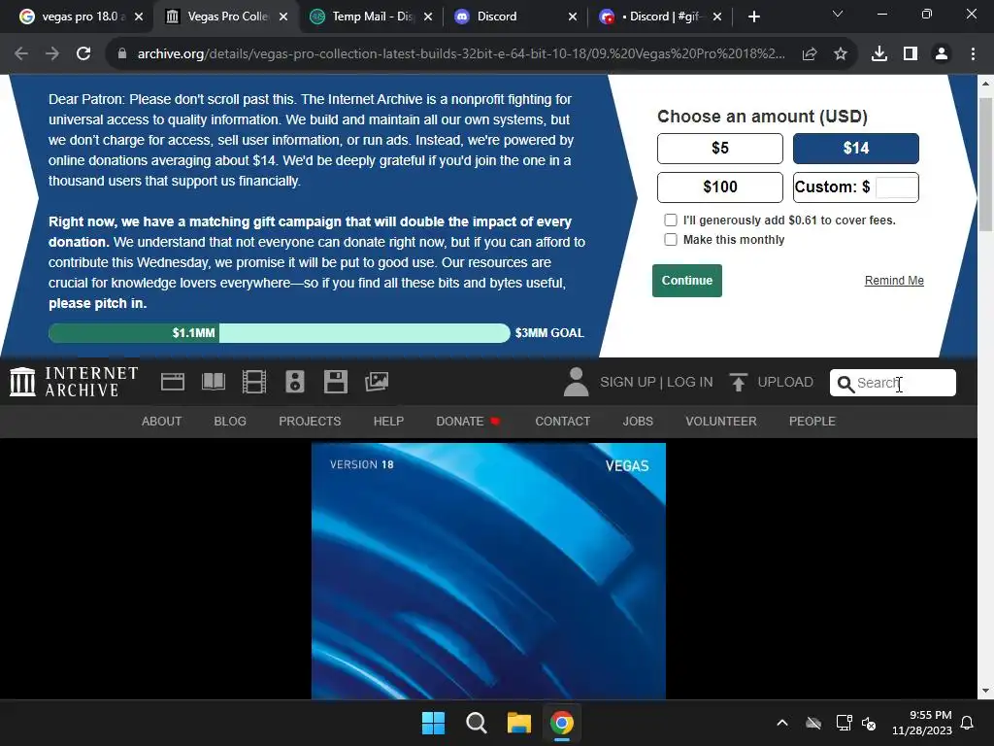Show hidden icons in the system tray

tap(782, 723)
